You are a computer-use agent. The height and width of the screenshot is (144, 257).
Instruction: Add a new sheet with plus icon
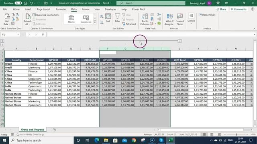[54, 130]
